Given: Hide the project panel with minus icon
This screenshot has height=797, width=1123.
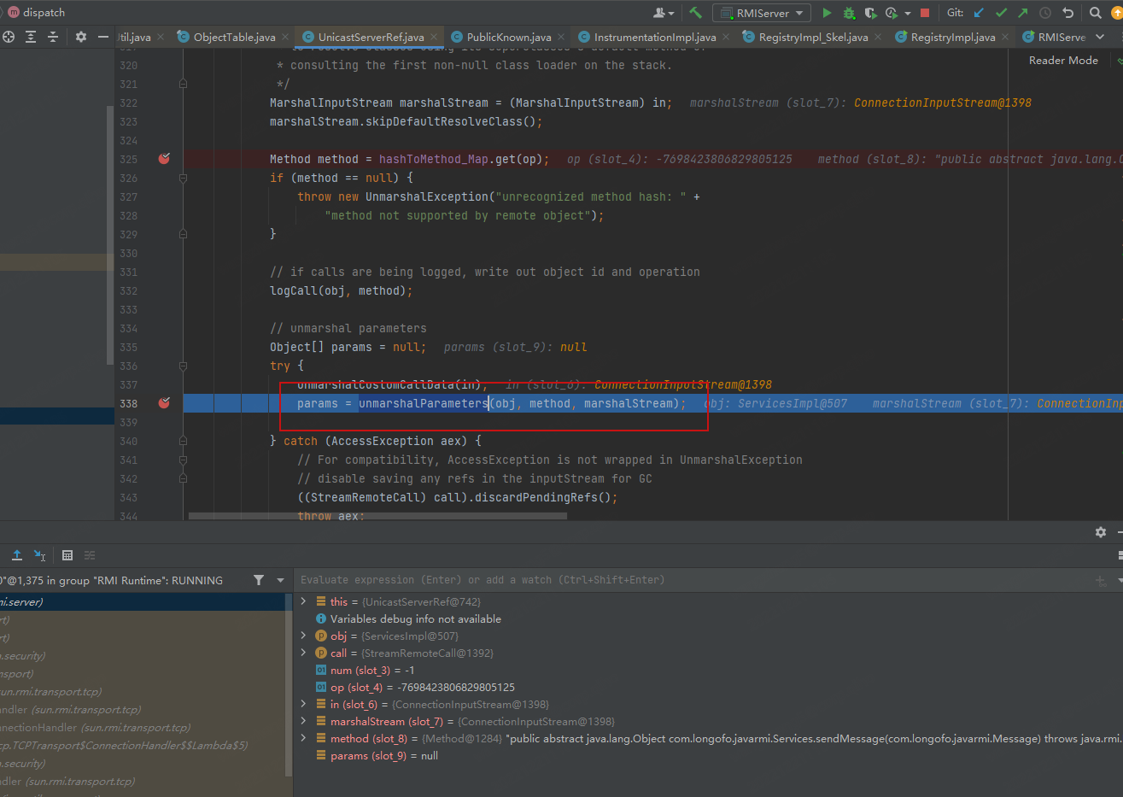Looking at the screenshot, I should [x=103, y=37].
